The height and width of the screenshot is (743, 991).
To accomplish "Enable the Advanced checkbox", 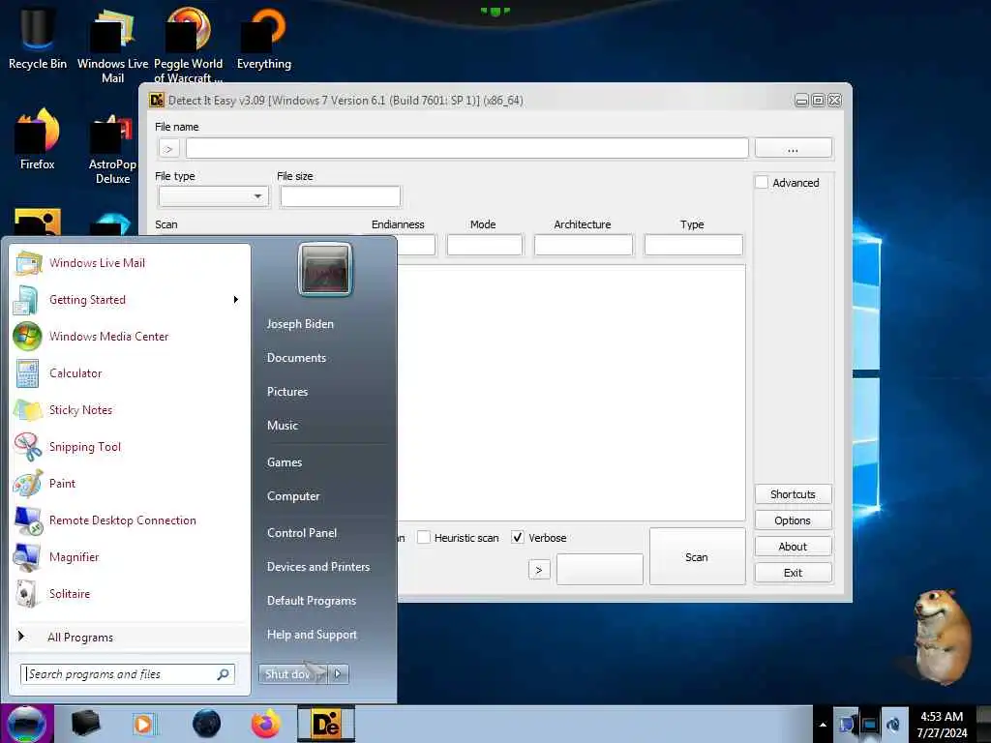I will point(762,183).
